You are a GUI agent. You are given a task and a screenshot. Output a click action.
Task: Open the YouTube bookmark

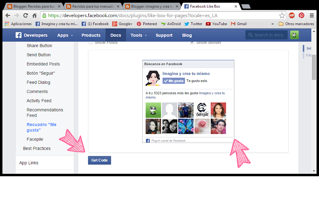[x=217, y=24]
